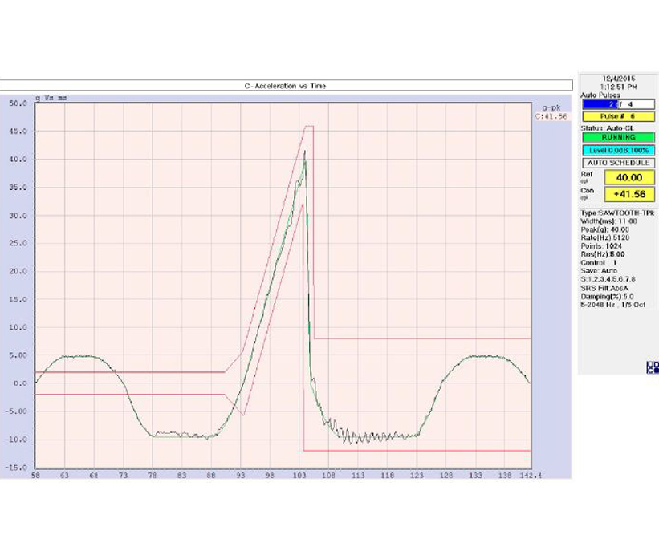
Task: Click the Rate(Hz) 5120 parameter
Action: pyautogui.click(x=604, y=237)
